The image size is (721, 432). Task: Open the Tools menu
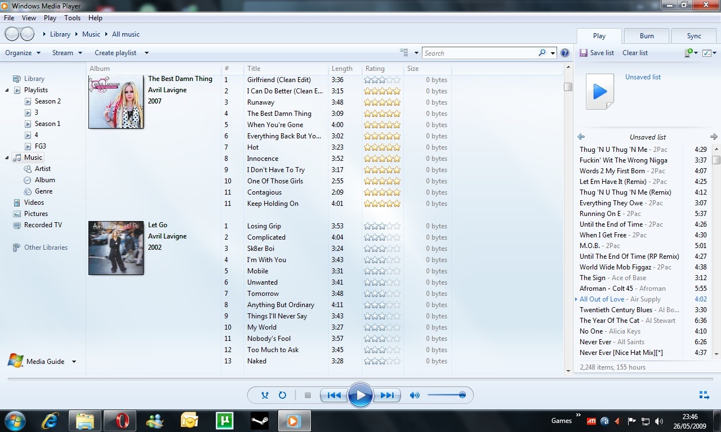pos(73,18)
